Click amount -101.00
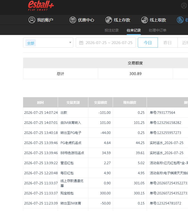Viewport: 188px width, 211px height. pos(104,113)
